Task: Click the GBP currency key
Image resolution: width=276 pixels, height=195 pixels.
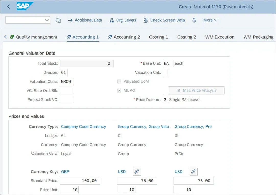Action: 65,172
